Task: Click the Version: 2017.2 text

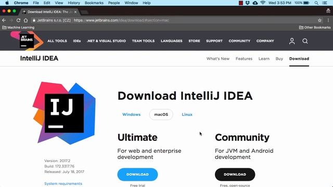Action: (57, 161)
